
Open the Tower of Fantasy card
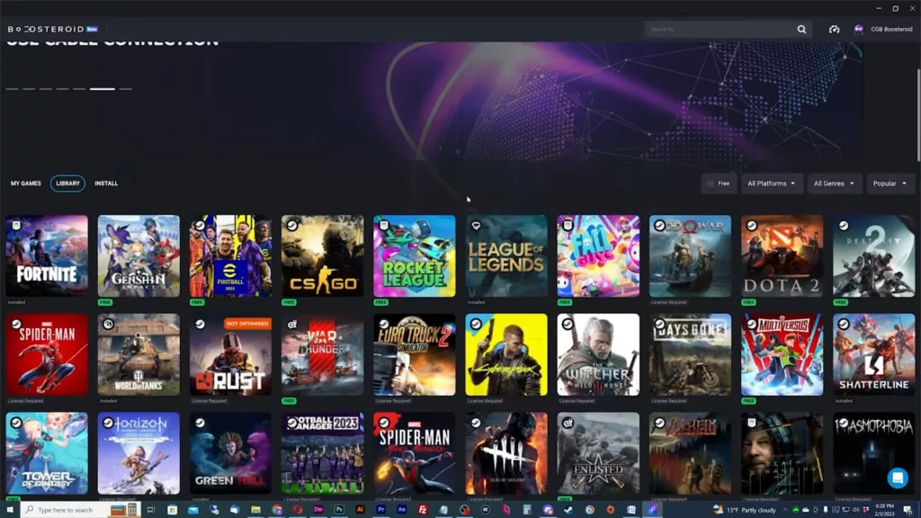[47, 453]
